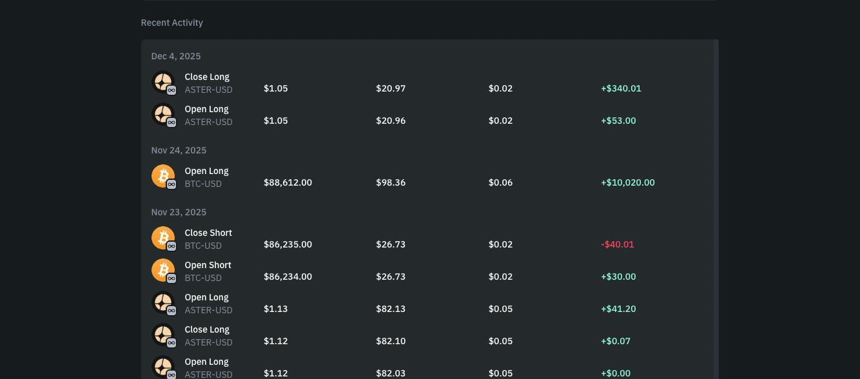Click the +$30.00 profit value
Screen dimensions: 860x379
point(618,277)
